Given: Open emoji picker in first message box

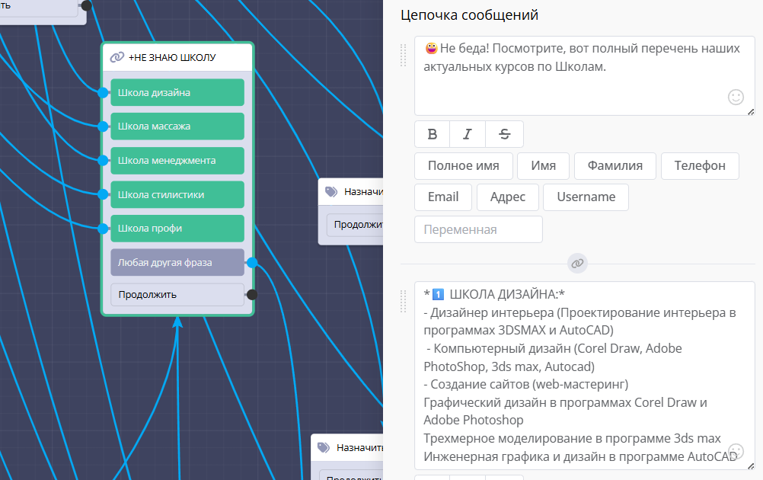Looking at the screenshot, I should coord(736,97).
